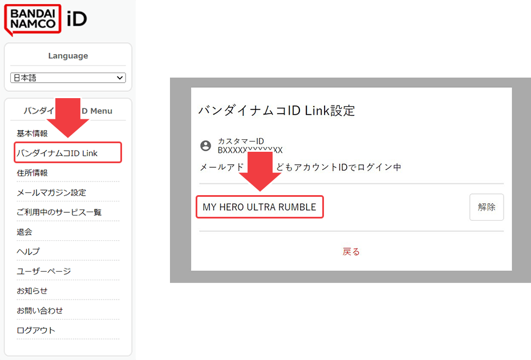Click the red 戻る link
This screenshot has height=360, width=531.
tap(351, 252)
